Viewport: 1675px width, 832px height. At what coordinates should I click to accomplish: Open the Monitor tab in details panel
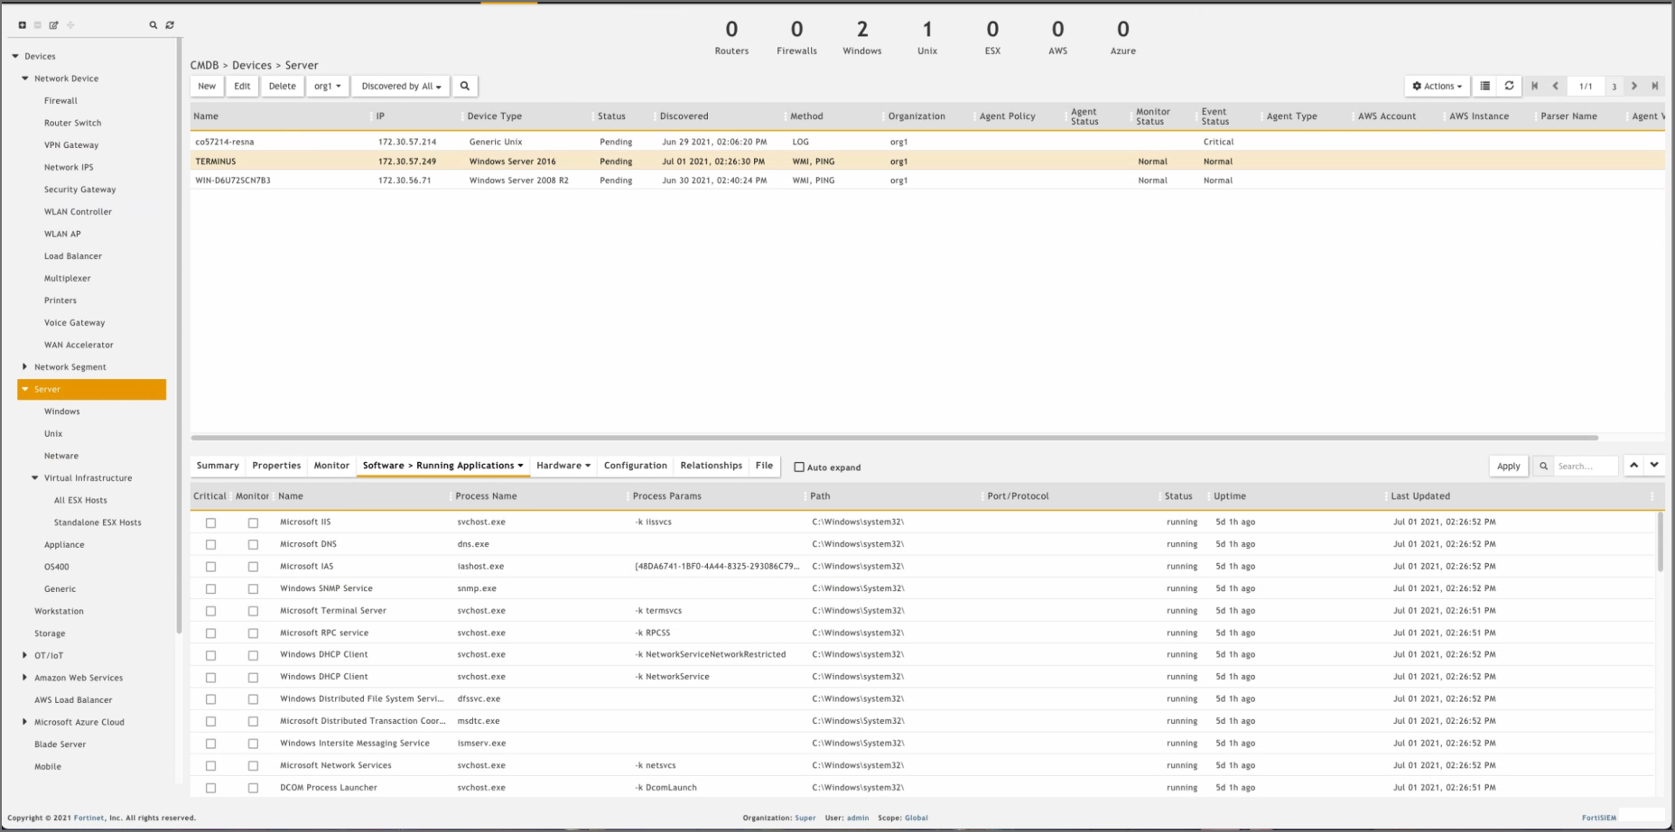[x=331, y=466]
